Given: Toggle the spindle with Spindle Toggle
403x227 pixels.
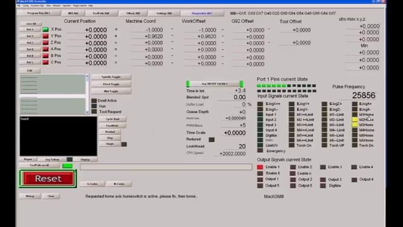Looking at the screenshot, I should tap(111, 77).
